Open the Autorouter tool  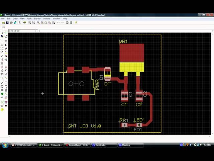[x=6, y=102]
